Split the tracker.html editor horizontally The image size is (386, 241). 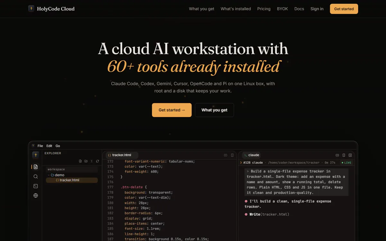pyautogui.click(x=226, y=155)
